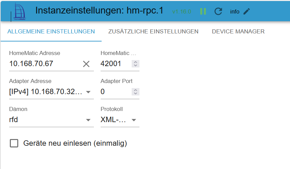Screen dimensions: 290x169
Task: Decrease the Adapter Port value with down arrow
Action: (136, 93)
